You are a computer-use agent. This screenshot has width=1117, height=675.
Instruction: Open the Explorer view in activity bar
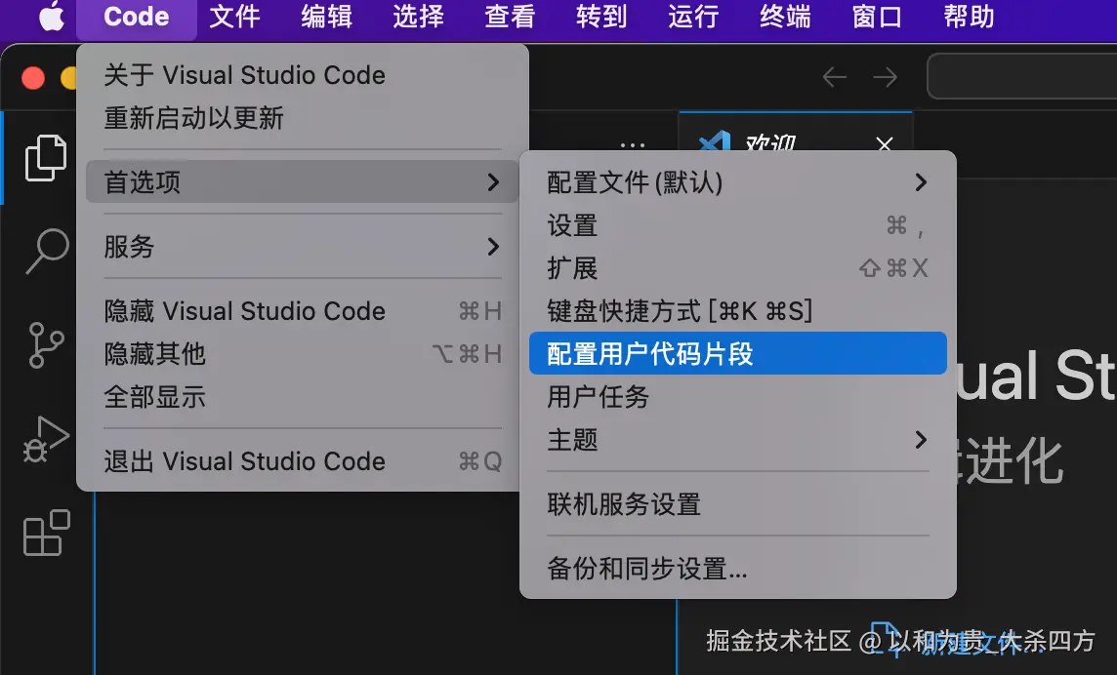pos(46,157)
